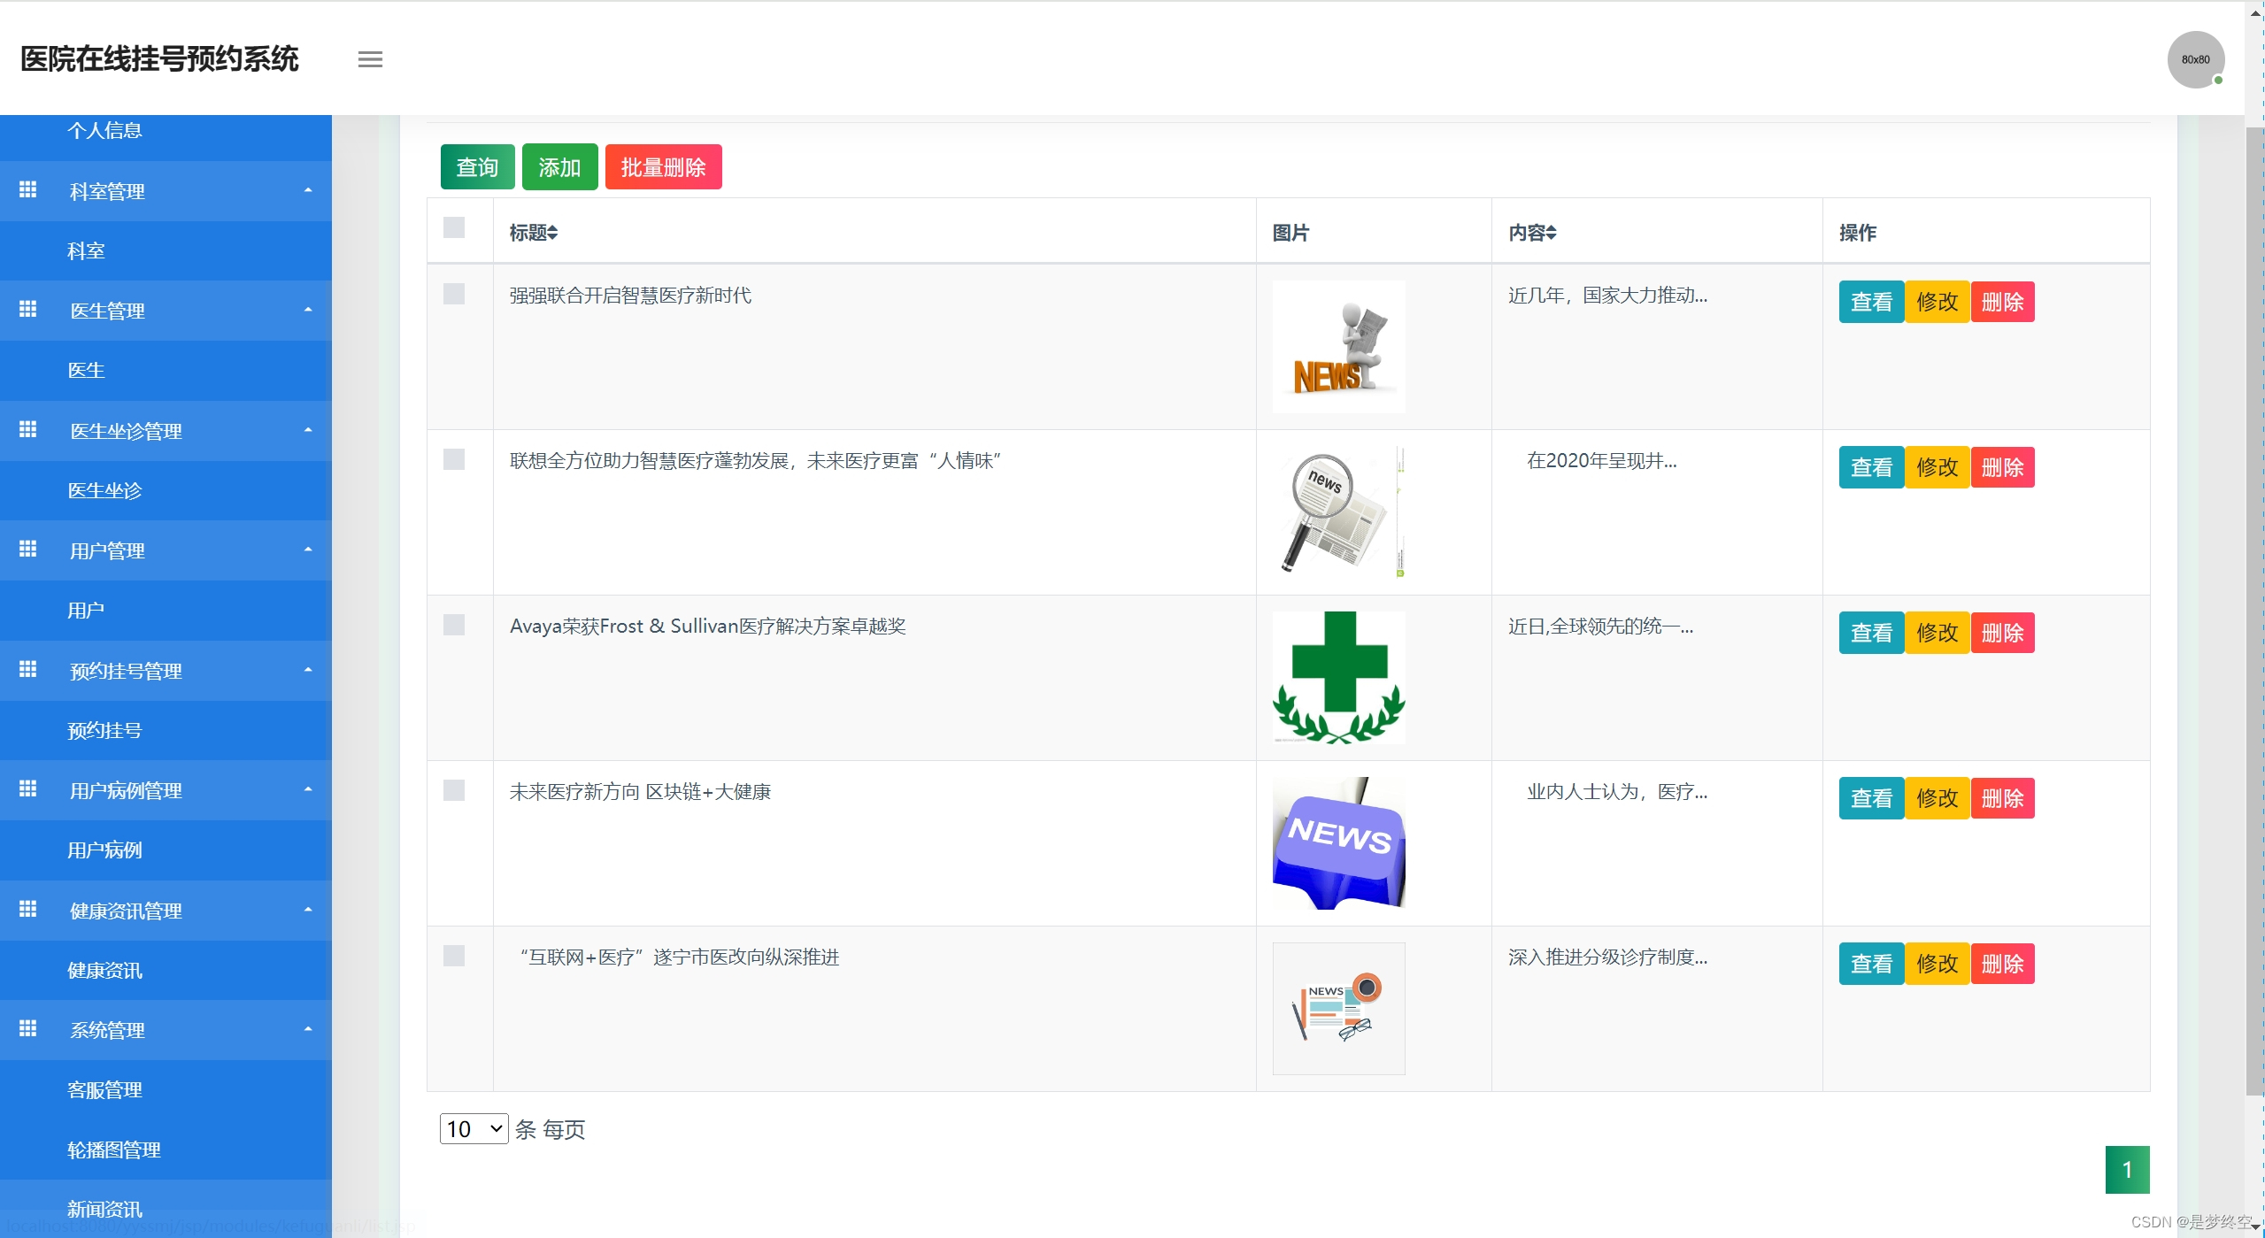Edit the 联想全方位助力智慧医疗 entry with 修改

click(1938, 468)
